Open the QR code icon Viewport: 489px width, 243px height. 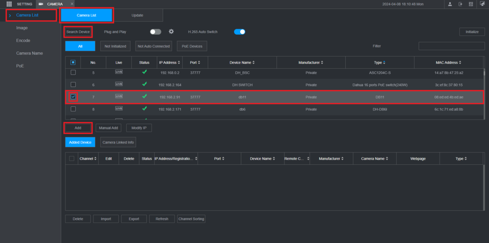tap(470, 4)
